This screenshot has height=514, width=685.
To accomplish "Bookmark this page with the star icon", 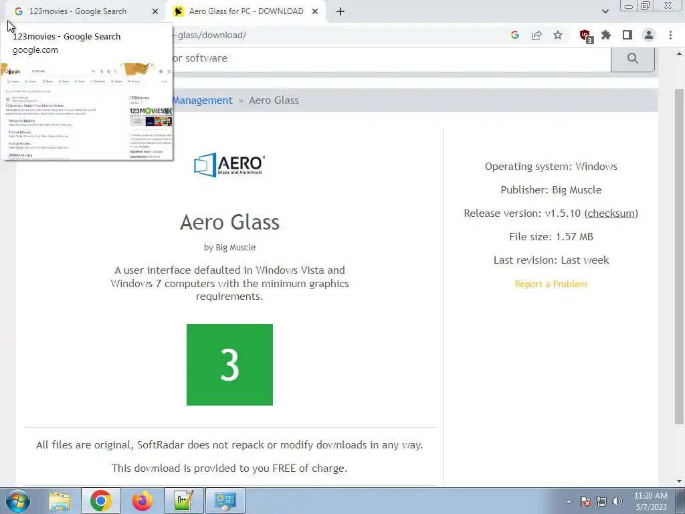I will pyautogui.click(x=558, y=35).
